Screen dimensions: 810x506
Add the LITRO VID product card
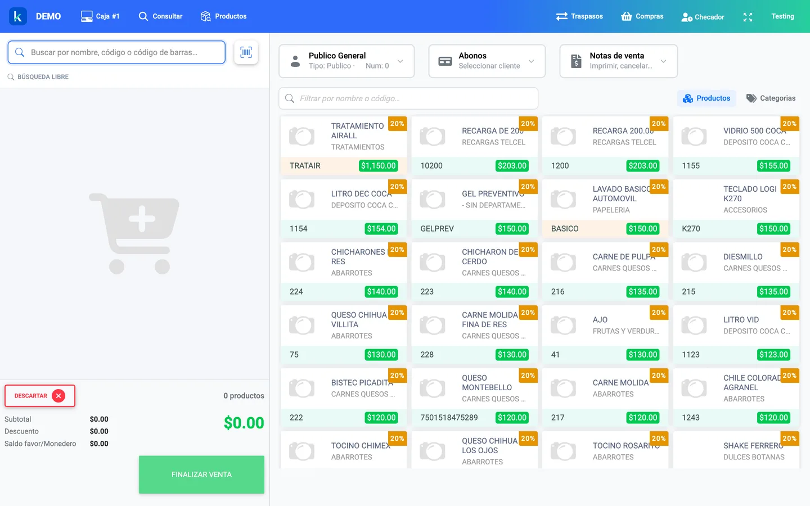[x=736, y=334]
